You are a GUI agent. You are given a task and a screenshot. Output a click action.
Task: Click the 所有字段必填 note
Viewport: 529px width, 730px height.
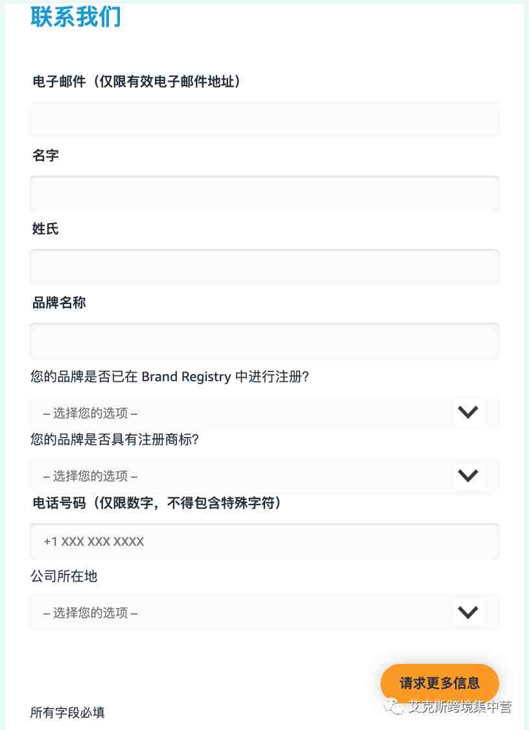pyautogui.click(x=67, y=712)
